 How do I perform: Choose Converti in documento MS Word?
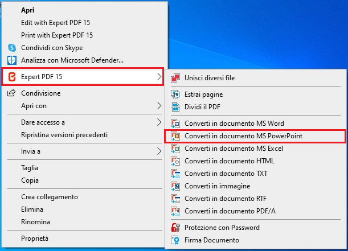coord(256,124)
